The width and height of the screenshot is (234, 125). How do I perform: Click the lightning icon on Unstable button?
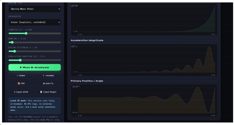[44, 76]
